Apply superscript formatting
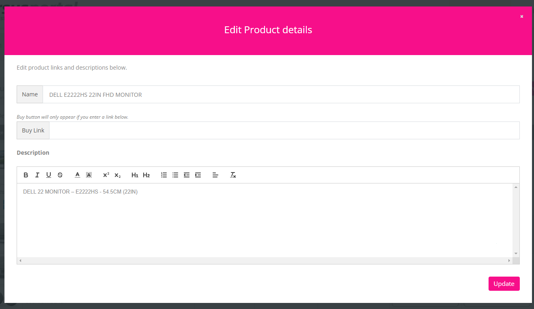The width and height of the screenshot is (534, 309). pos(106,175)
